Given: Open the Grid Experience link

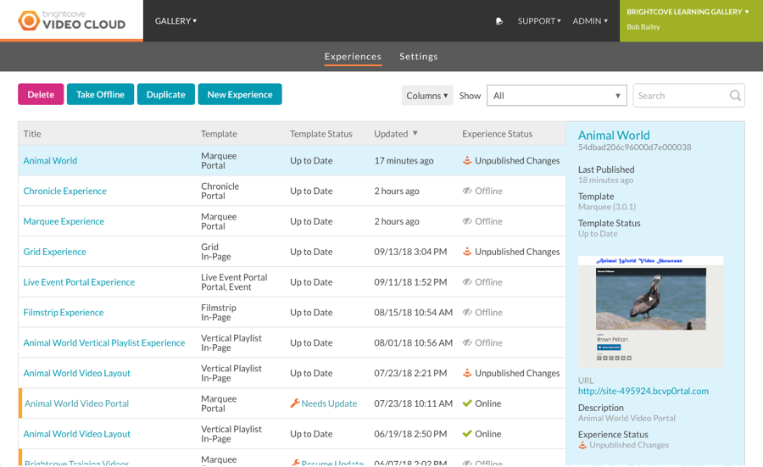Looking at the screenshot, I should (54, 252).
